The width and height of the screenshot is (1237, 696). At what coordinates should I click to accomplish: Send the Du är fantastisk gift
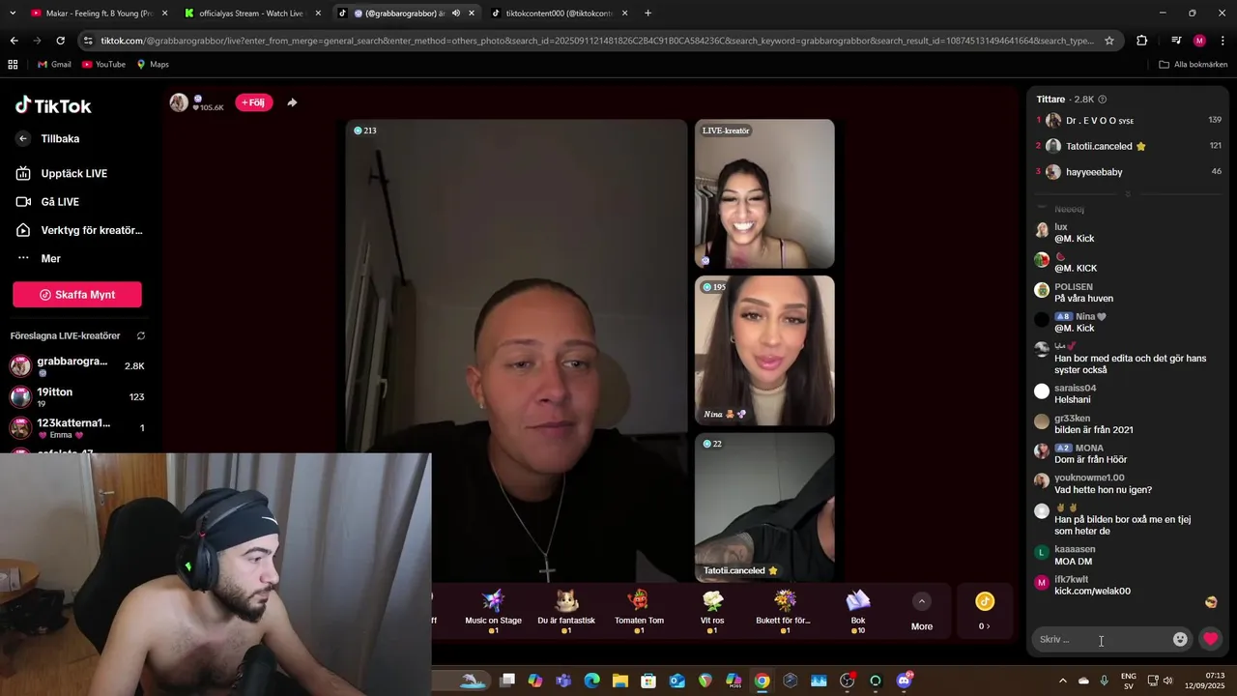[566, 611]
